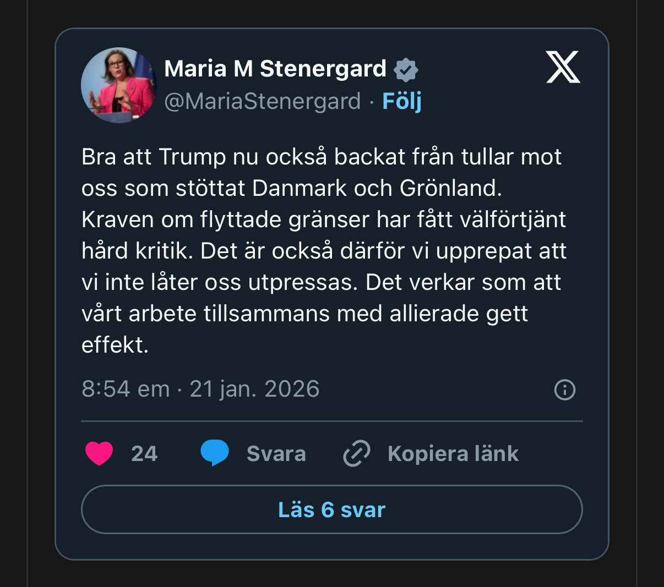Image resolution: width=664 pixels, height=587 pixels.
Task: Open Maria M Stenergard's profile picture
Action: 119,85
